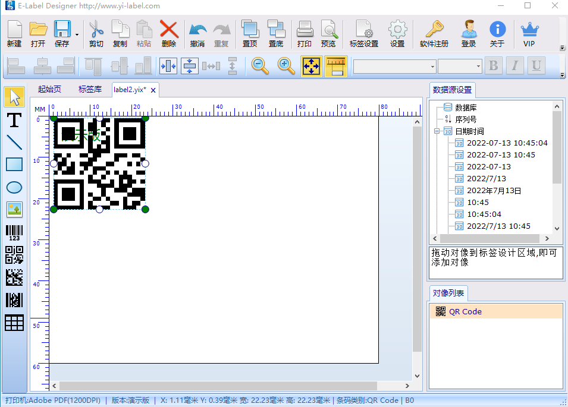Screen dimensions: 568x407
Task: Undo last action with 撤消
Action: point(197,33)
